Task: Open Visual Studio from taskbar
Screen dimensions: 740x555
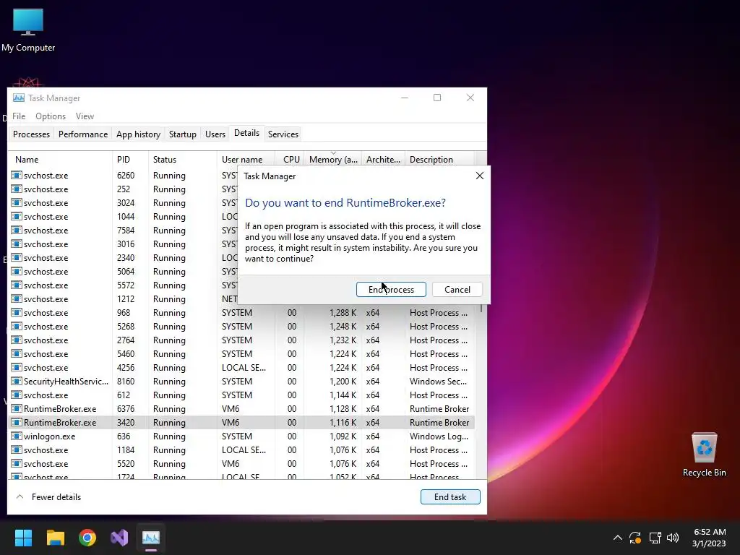Action: click(119, 538)
